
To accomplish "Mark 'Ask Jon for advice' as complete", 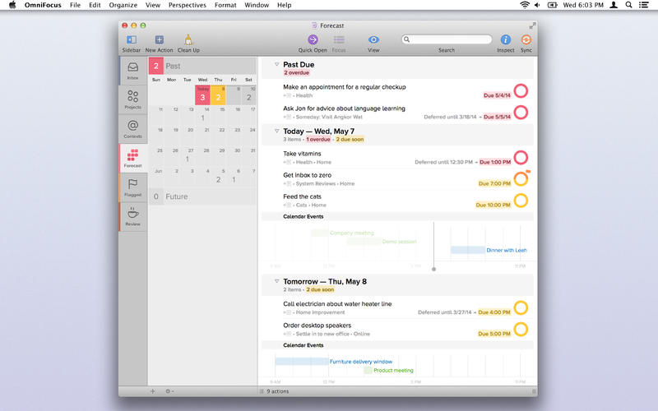I will click(x=521, y=113).
